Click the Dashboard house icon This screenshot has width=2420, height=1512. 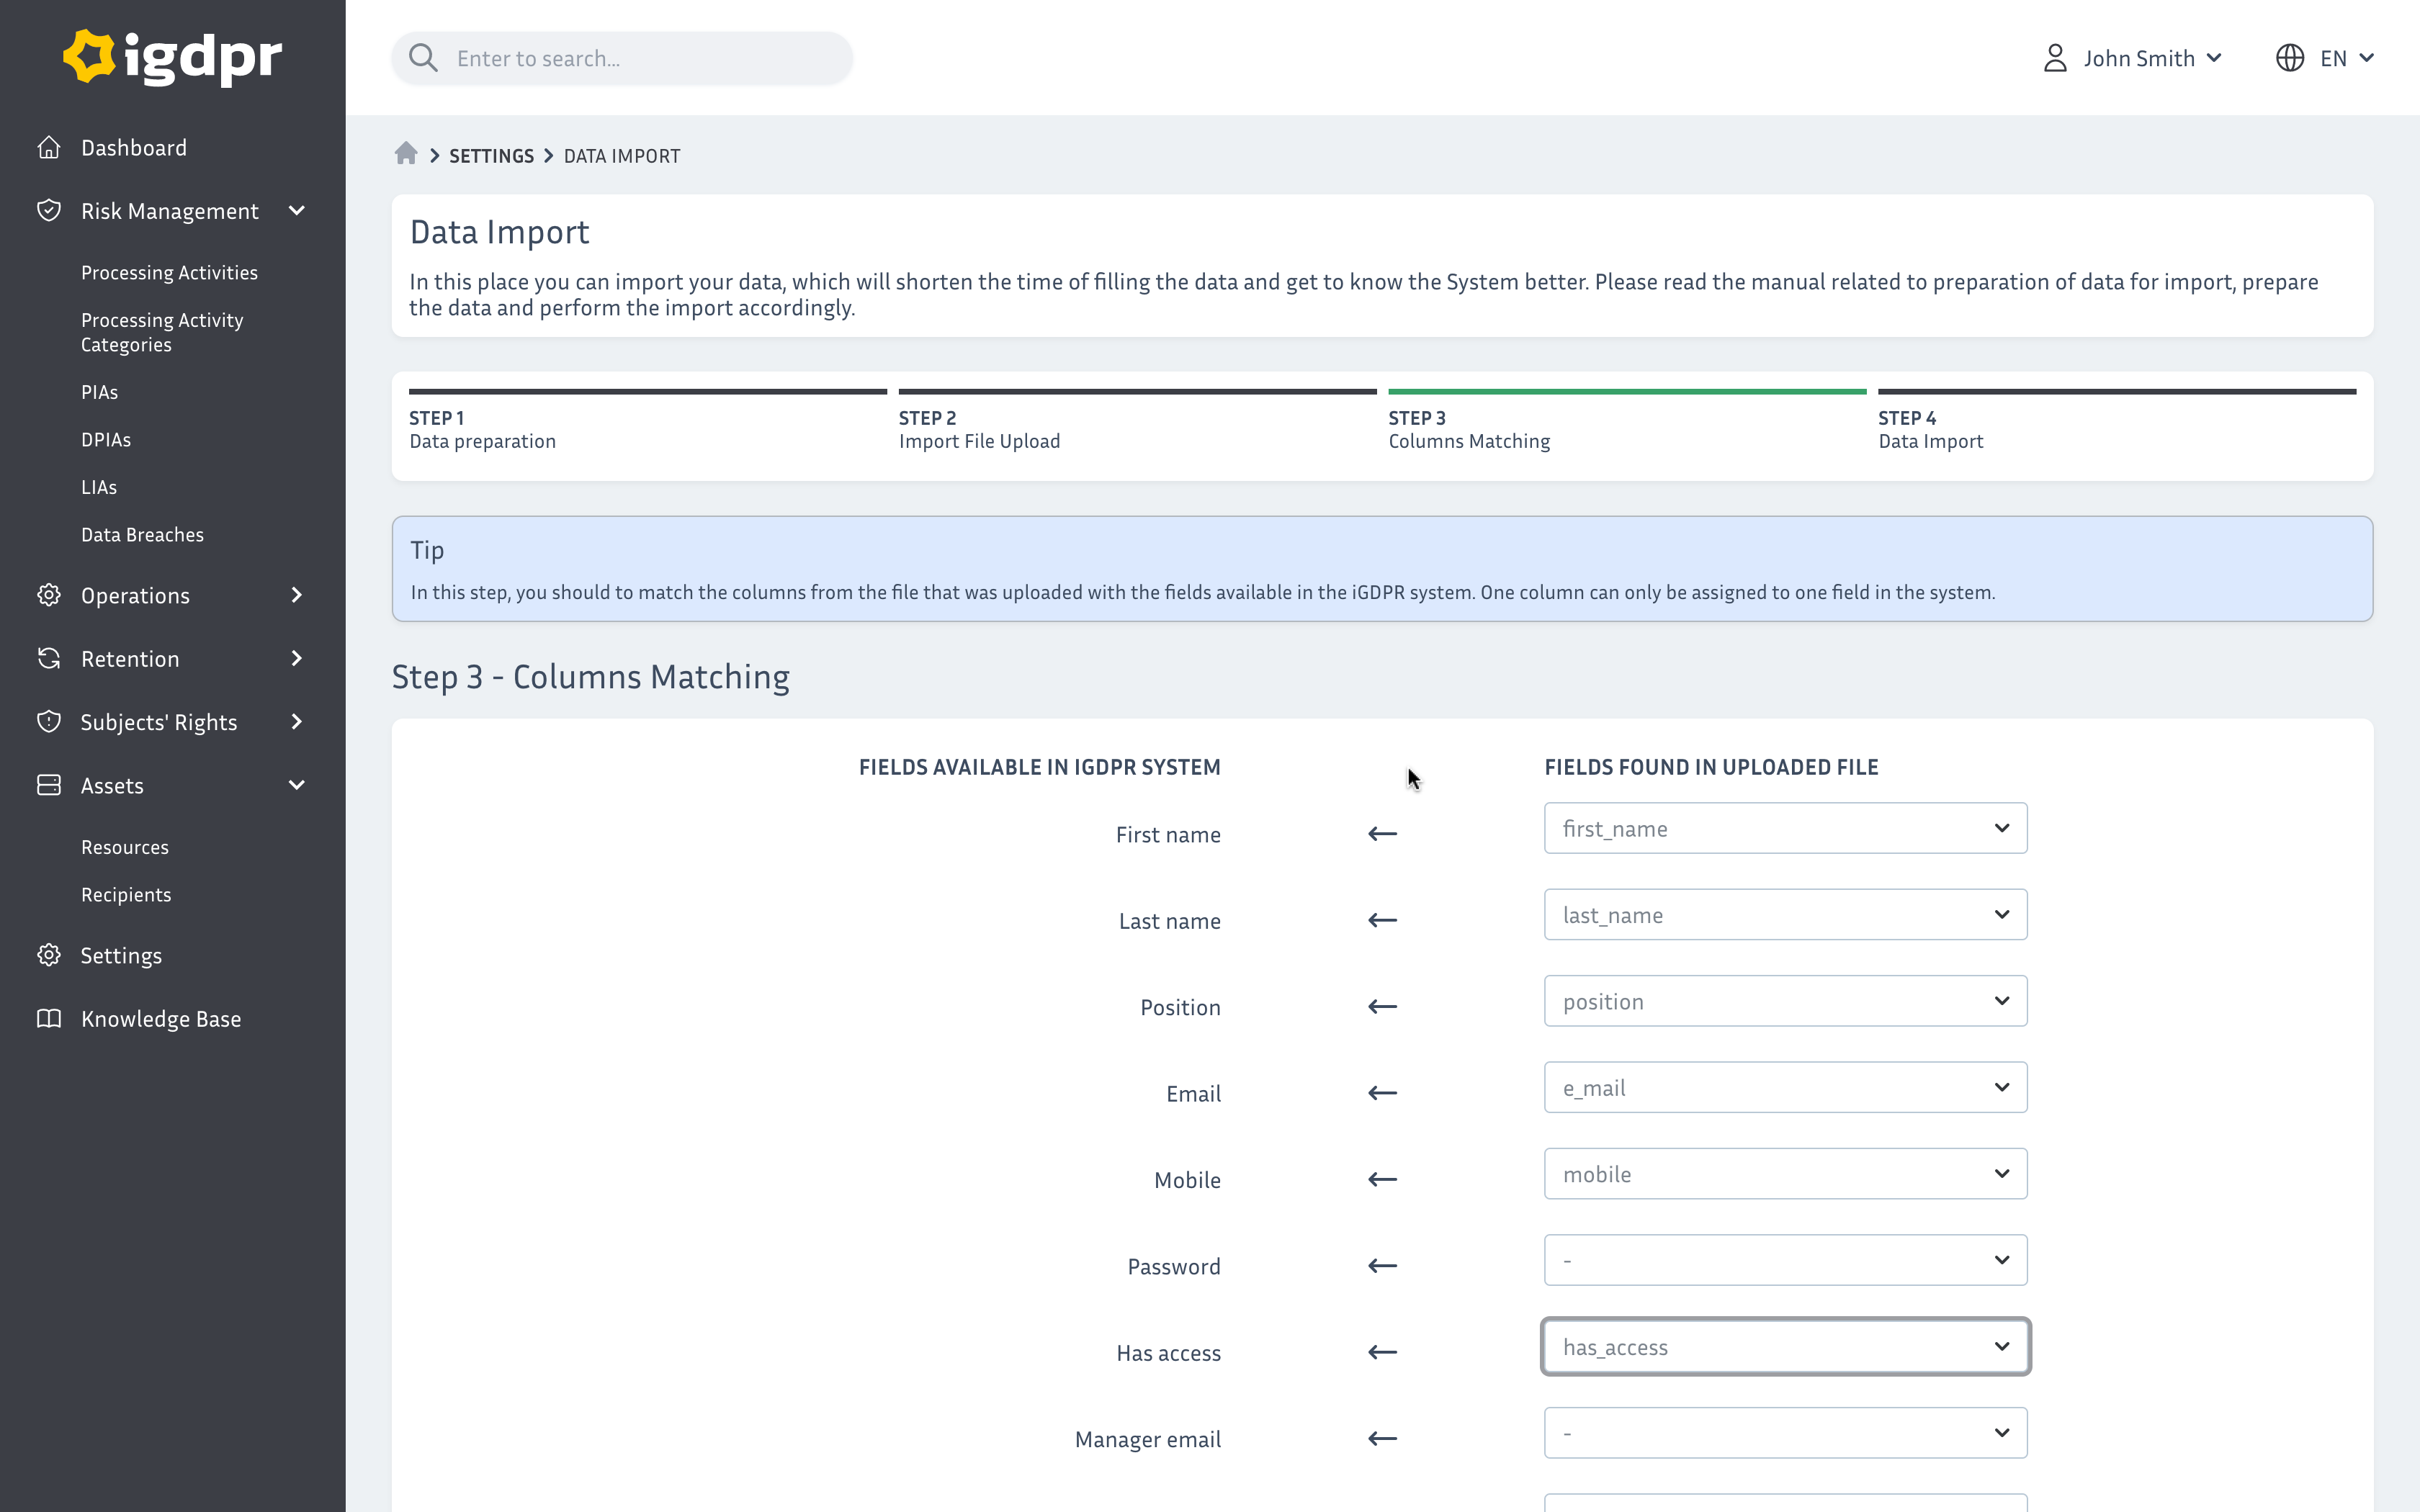tap(49, 147)
